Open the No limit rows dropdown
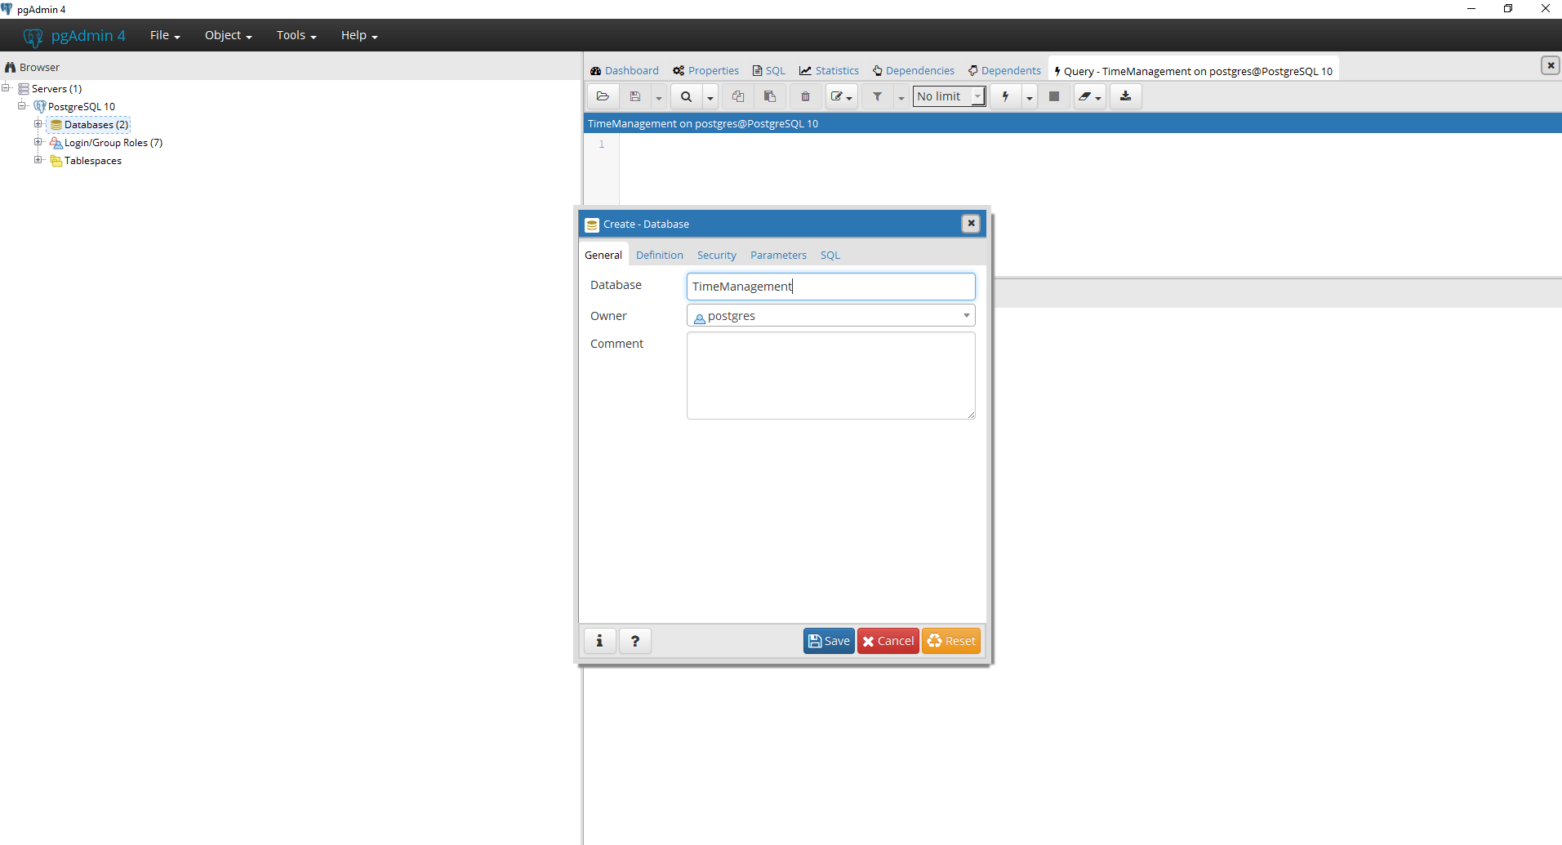 949,96
